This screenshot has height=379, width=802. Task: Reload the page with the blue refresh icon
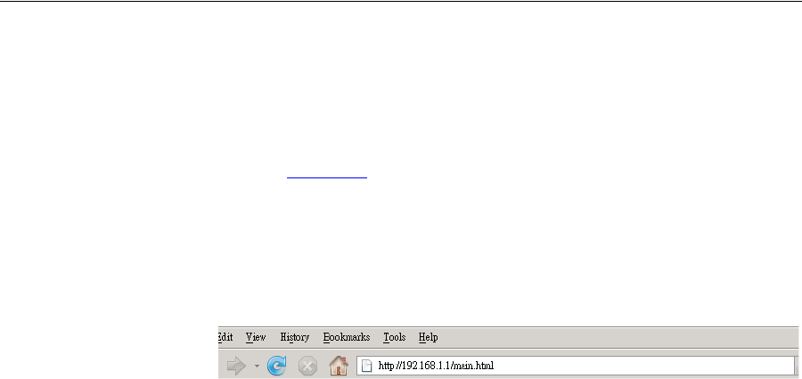click(x=277, y=366)
